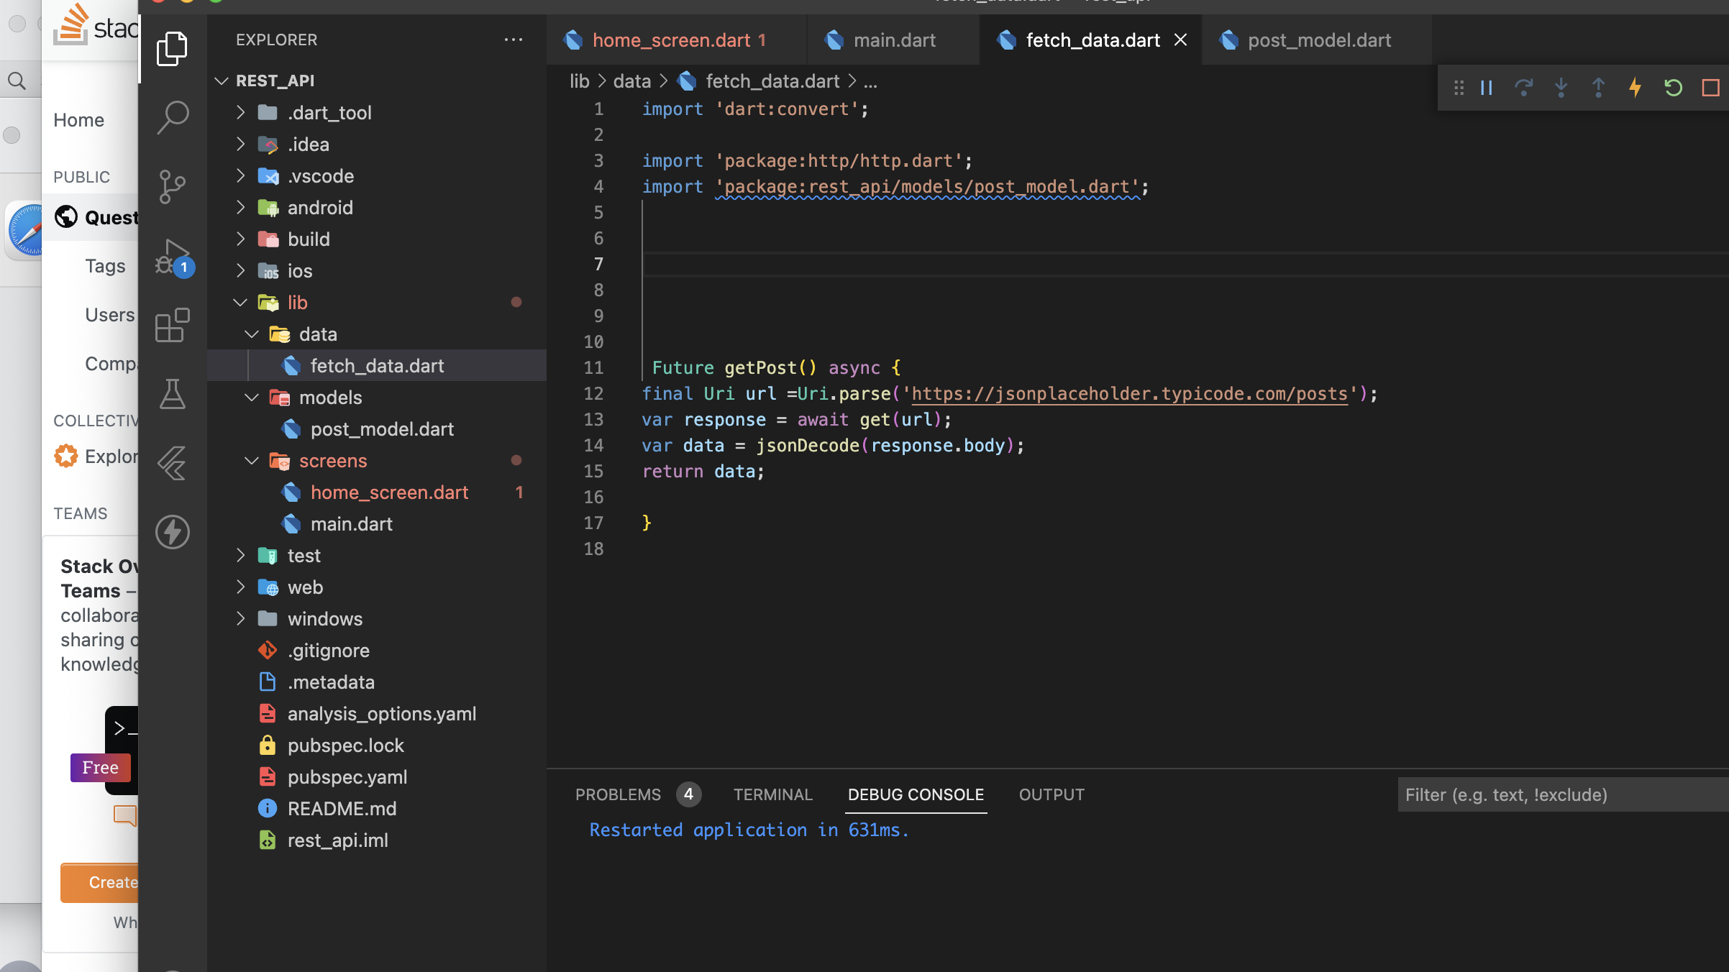Viewport: 1729px width, 972px height.
Task: Click Tags in the Stack Overflow sidebar
Action: click(105, 266)
